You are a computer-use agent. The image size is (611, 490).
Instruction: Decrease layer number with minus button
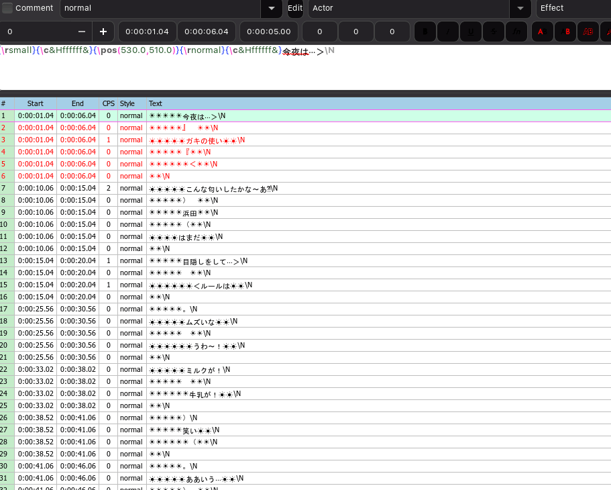pyautogui.click(x=82, y=32)
